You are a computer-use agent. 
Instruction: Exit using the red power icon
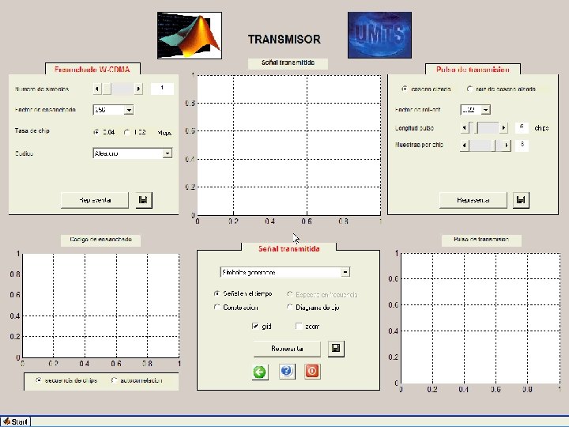point(312,372)
